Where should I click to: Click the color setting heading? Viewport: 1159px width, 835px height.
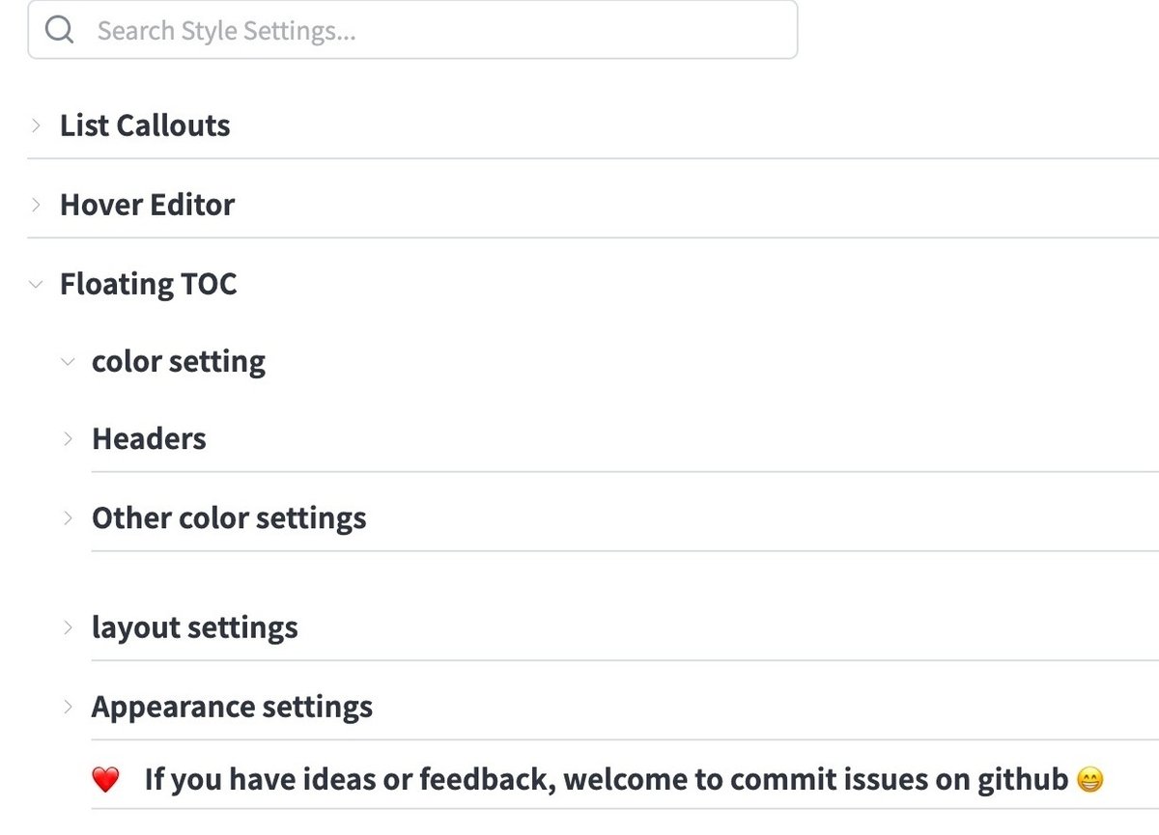[x=179, y=362]
